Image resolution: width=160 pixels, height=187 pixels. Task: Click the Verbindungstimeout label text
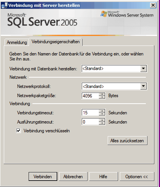(36, 113)
